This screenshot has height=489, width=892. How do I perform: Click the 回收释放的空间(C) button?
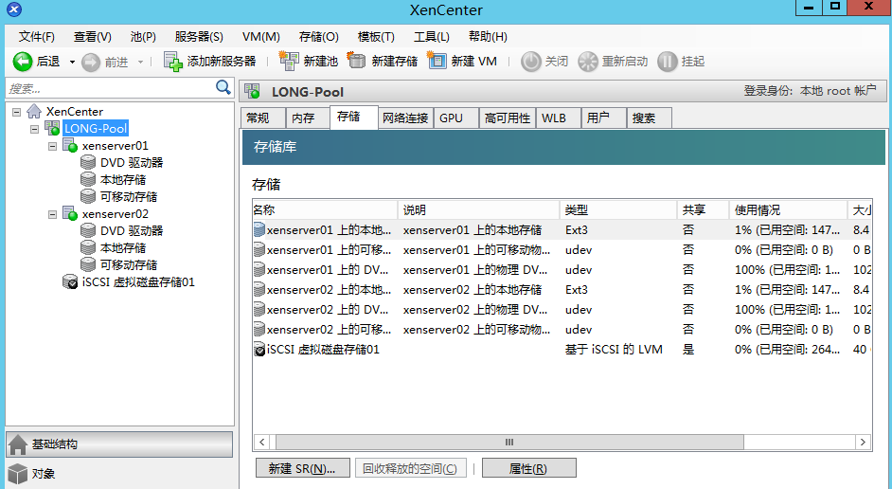tap(410, 468)
